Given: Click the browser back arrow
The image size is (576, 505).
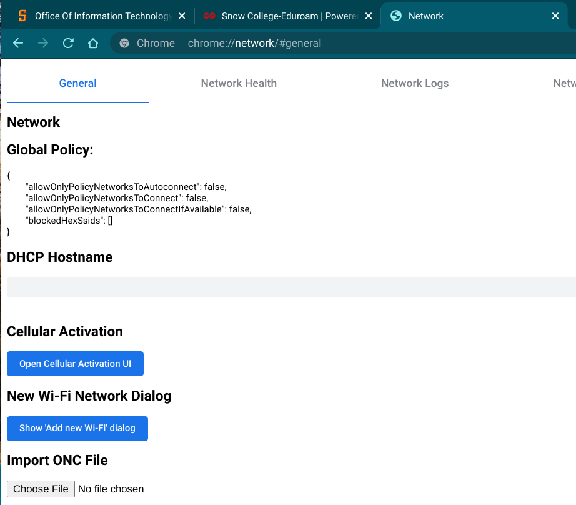Looking at the screenshot, I should click(18, 43).
